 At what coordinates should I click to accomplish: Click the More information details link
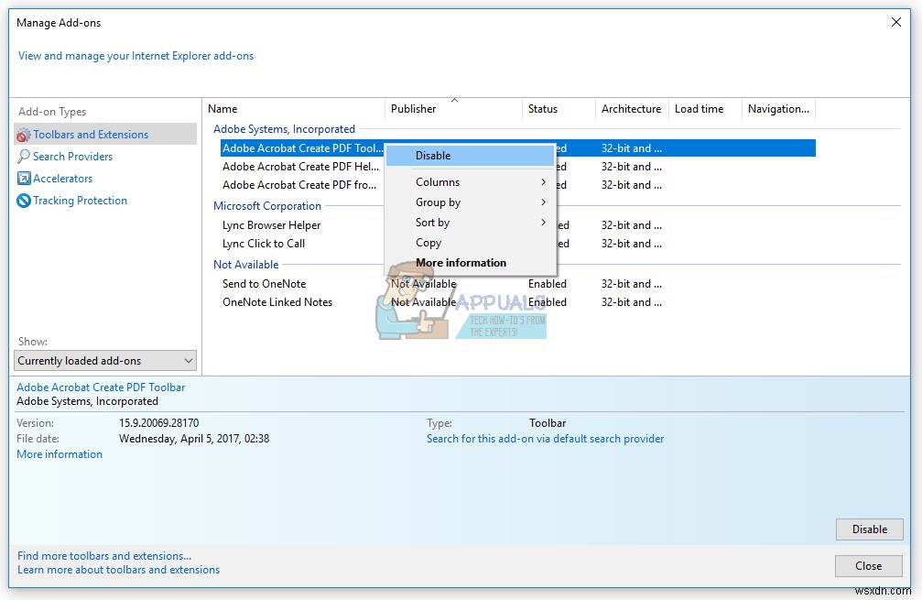click(59, 453)
